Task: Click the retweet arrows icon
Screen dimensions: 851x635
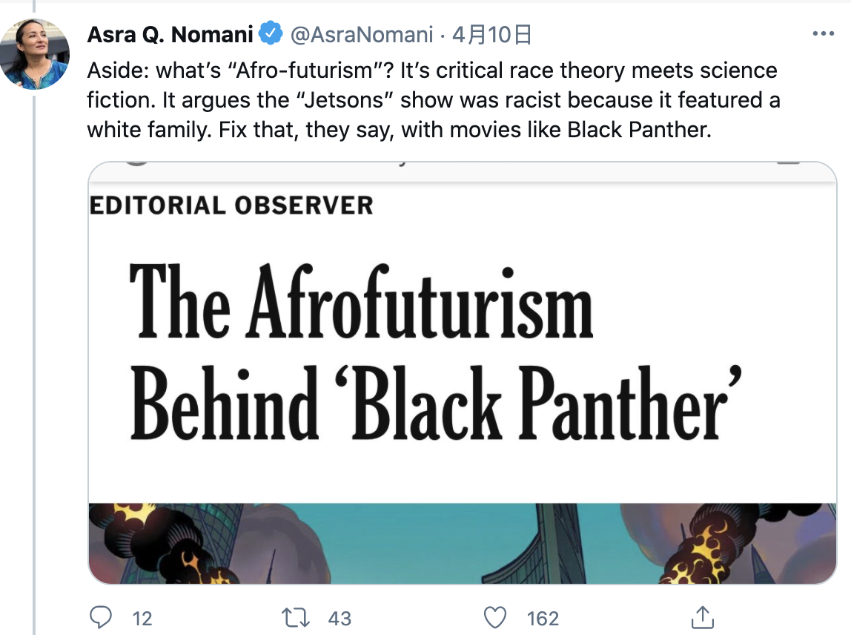Action: coord(297,617)
